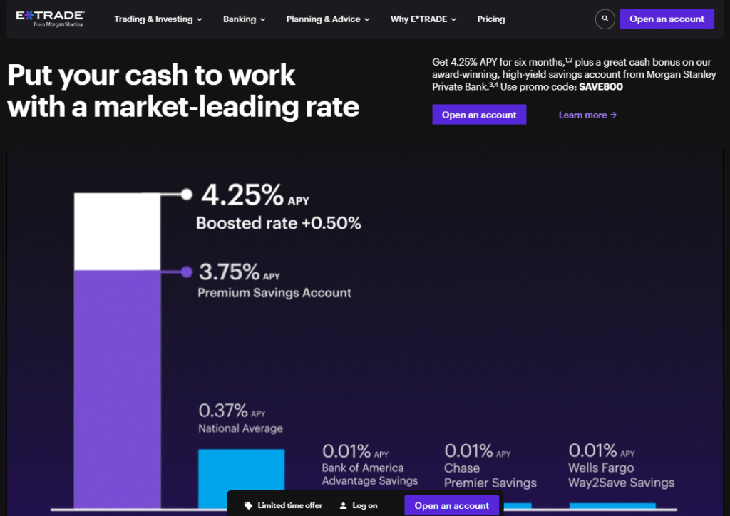This screenshot has height=516, width=730.
Task: Click Open an account under the promo text
Action: (x=479, y=115)
